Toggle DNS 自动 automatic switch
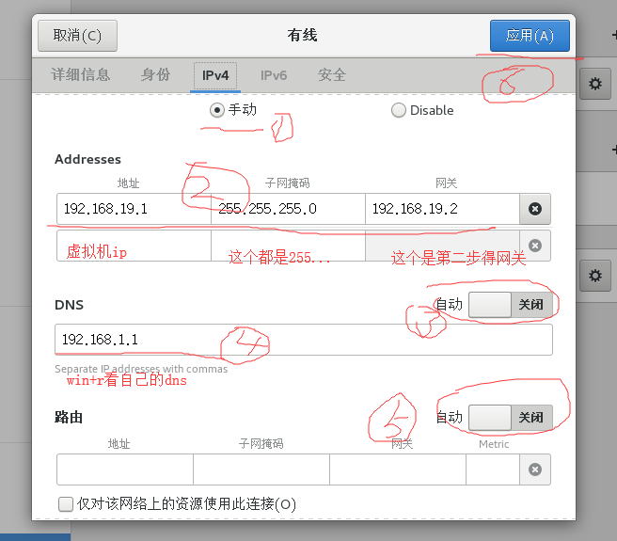The width and height of the screenshot is (617, 541). (x=508, y=305)
